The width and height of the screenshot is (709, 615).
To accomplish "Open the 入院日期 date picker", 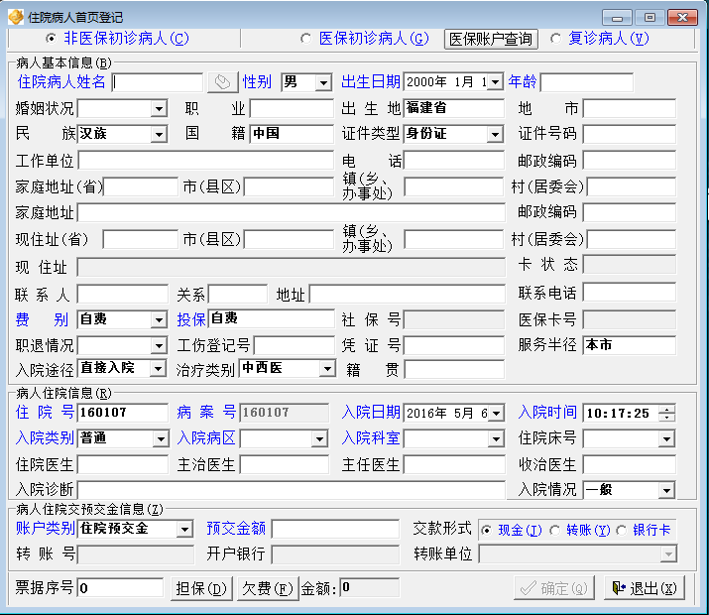I will [497, 414].
